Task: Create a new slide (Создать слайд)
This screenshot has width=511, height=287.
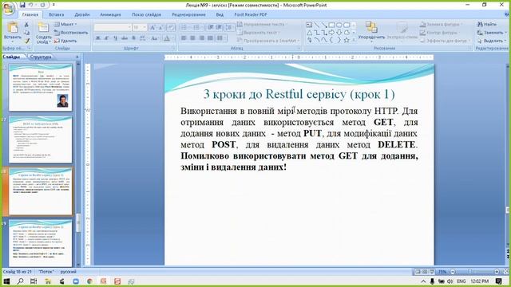Action: click(x=44, y=33)
